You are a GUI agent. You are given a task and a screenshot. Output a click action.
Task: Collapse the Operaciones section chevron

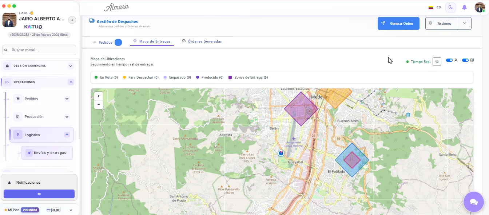click(71, 82)
